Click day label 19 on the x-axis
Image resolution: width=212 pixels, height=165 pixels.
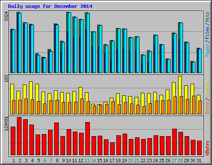coord(124,160)
